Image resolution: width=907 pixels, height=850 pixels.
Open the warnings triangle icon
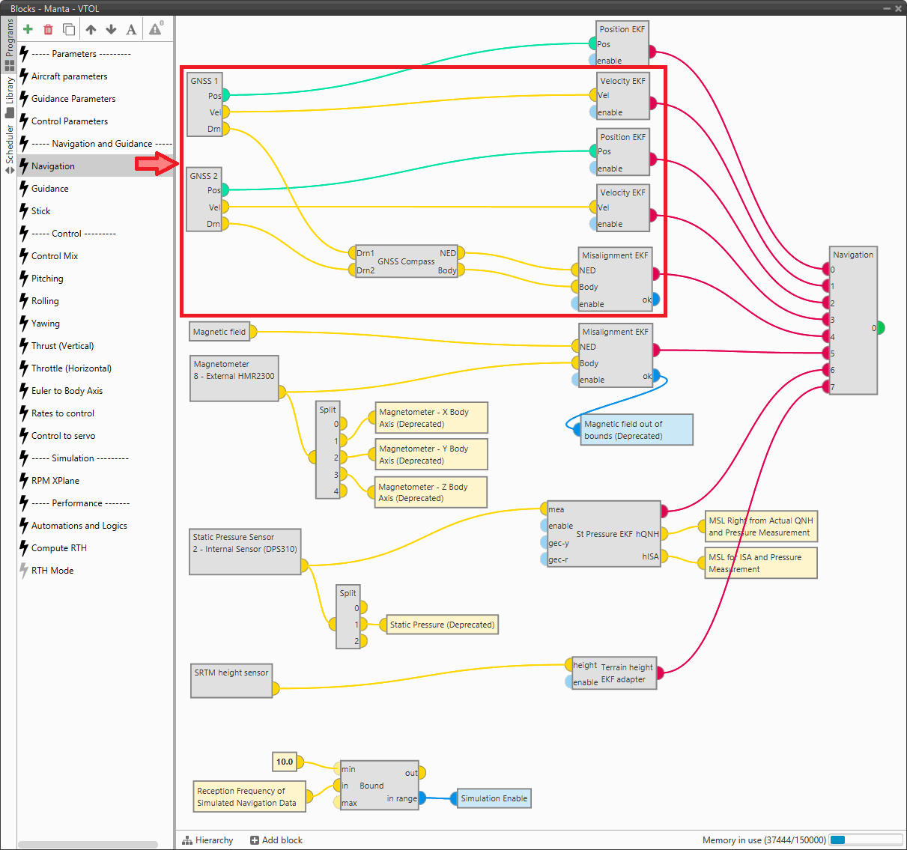click(155, 29)
